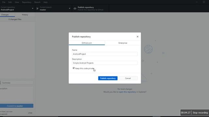
Task: Minimize the GitHub Desktop window
Action: 197,2
